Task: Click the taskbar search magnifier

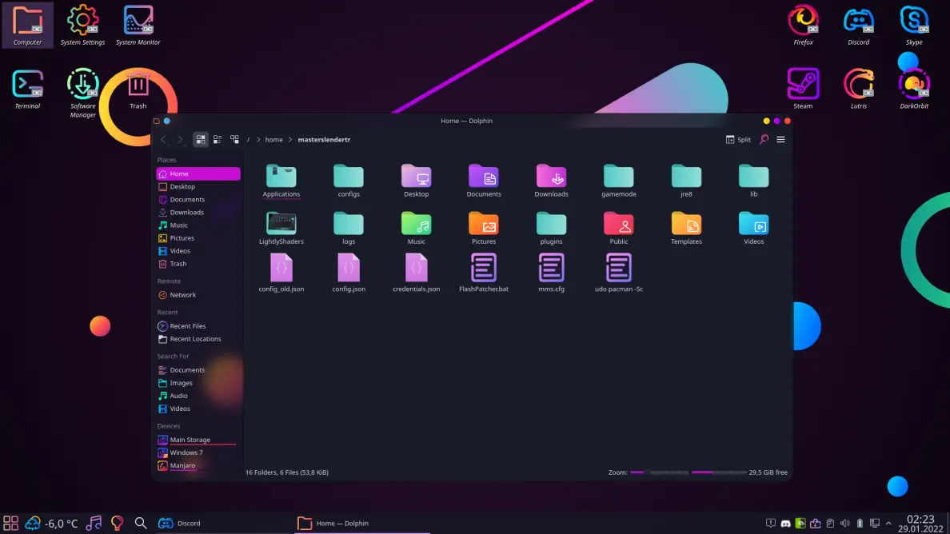Action: (x=141, y=523)
